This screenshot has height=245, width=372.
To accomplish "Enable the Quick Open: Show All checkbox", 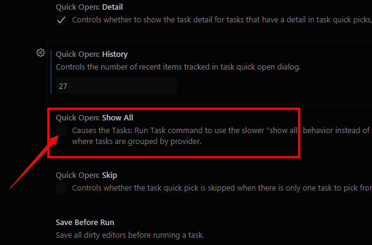I will tap(61, 130).
